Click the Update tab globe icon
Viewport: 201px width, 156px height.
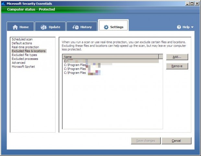pyautogui.click(x=43, y=27)
